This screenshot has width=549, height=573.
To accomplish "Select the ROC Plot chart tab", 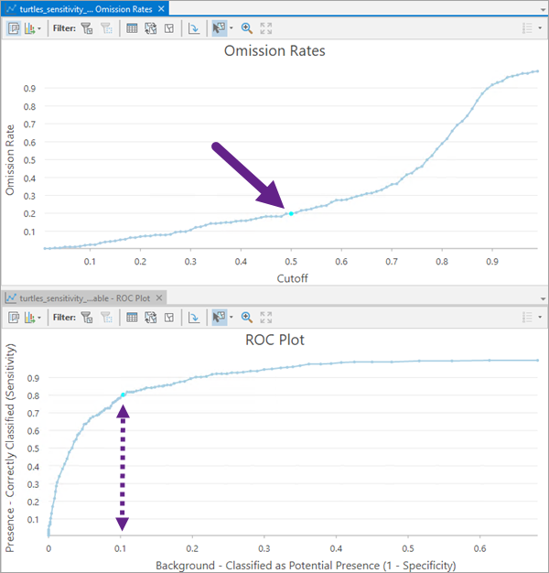I will coord(81,297).
